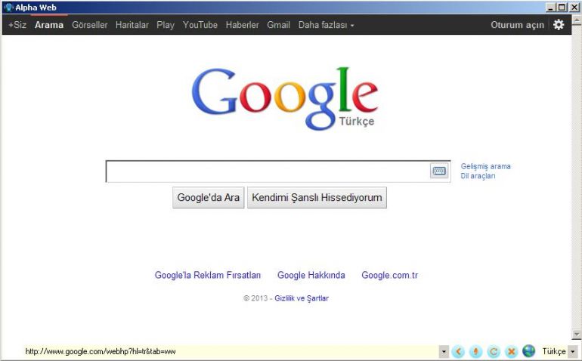Open the Türkçe language dropdown
The image size is (582, 361).
(573, 351)
